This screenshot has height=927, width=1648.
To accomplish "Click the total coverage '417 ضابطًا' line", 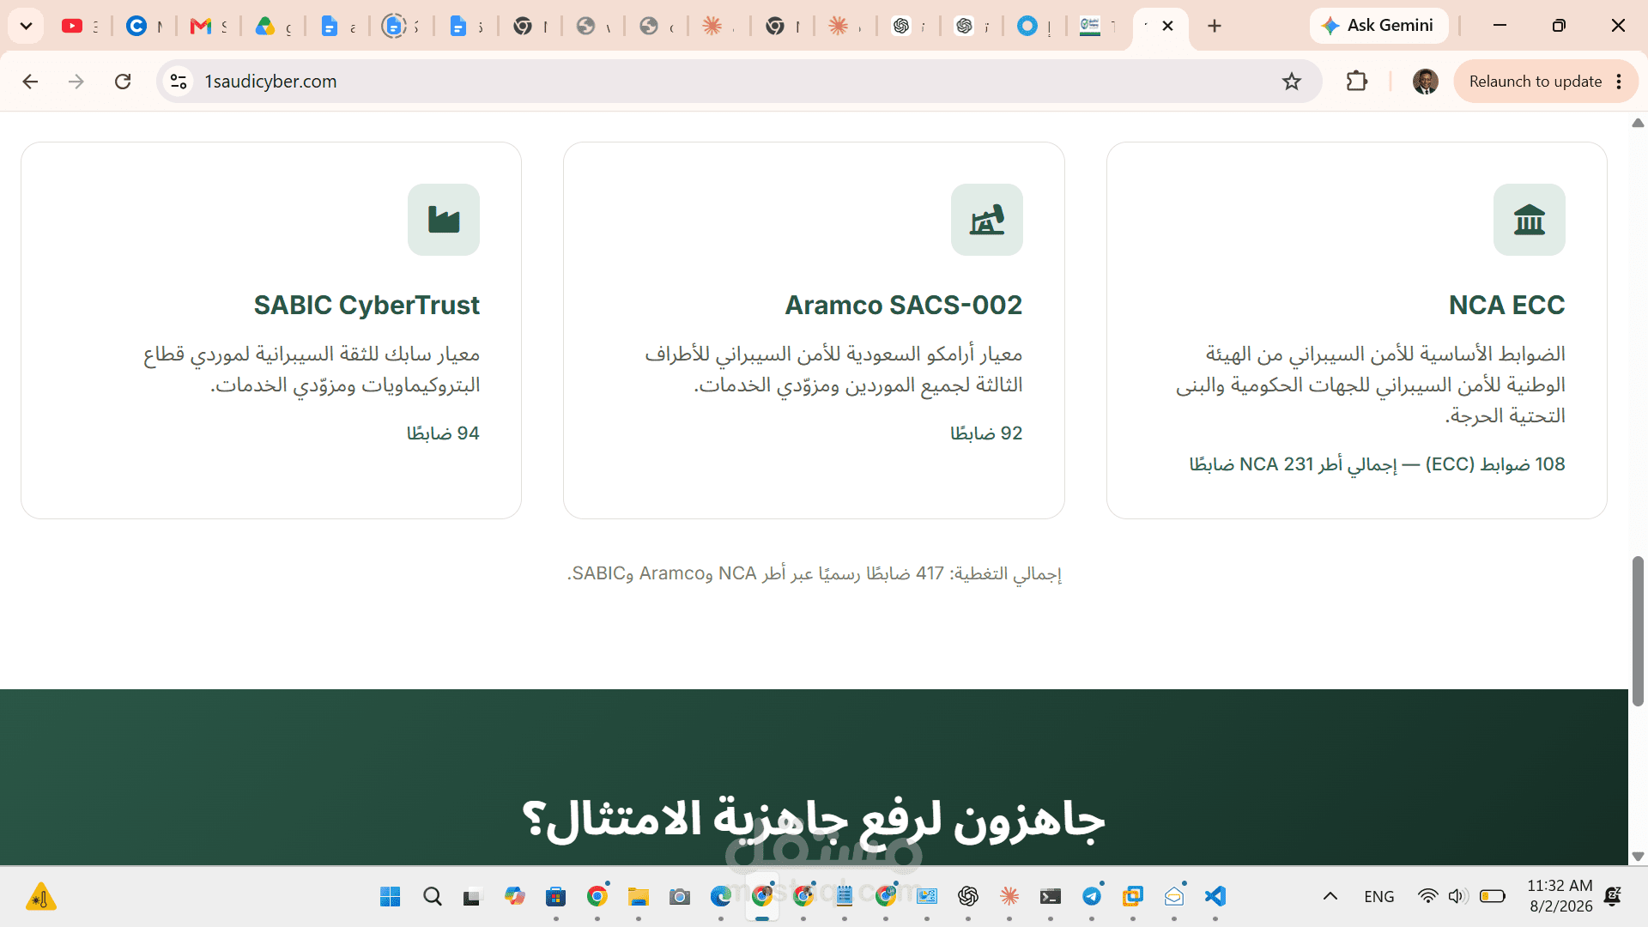I will [x=815, y=573].
